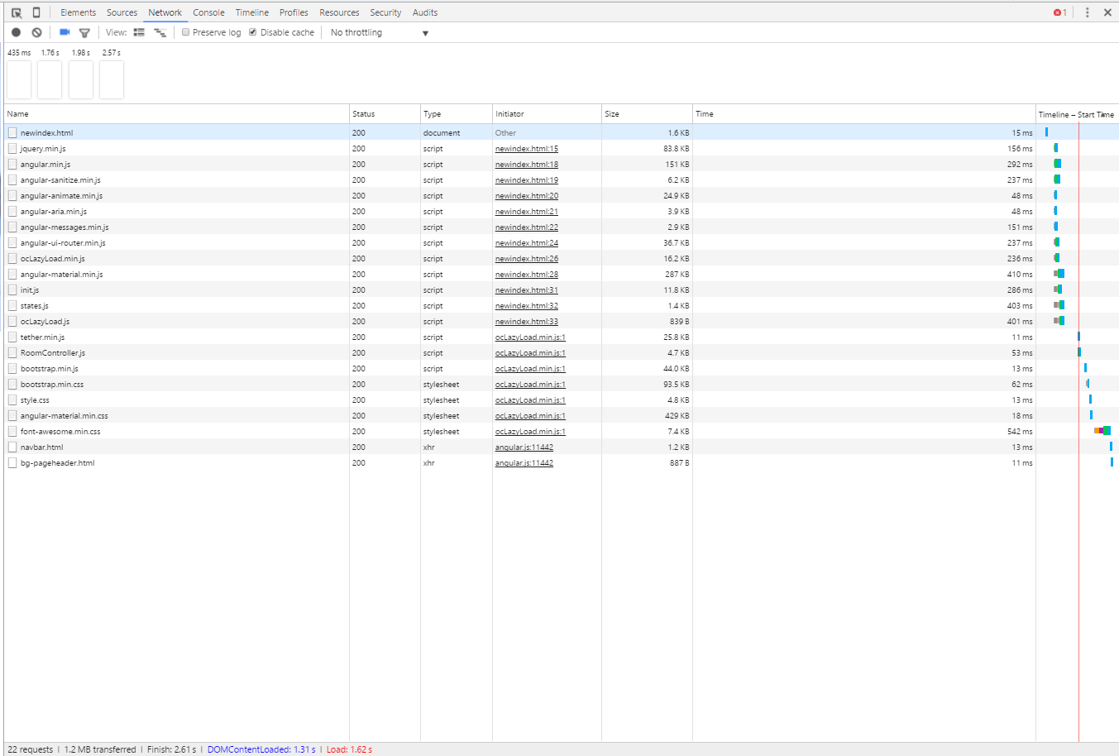The image size is (1119, 756).
Task: Switch to the Sources tab
Action: 122,12
